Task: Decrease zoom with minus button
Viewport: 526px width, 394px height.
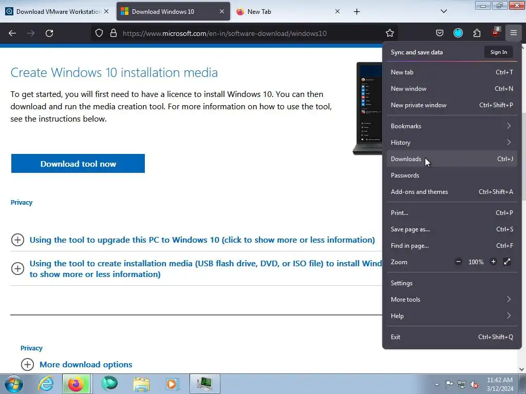Action: pyautogui.click(x=458, y=262)
